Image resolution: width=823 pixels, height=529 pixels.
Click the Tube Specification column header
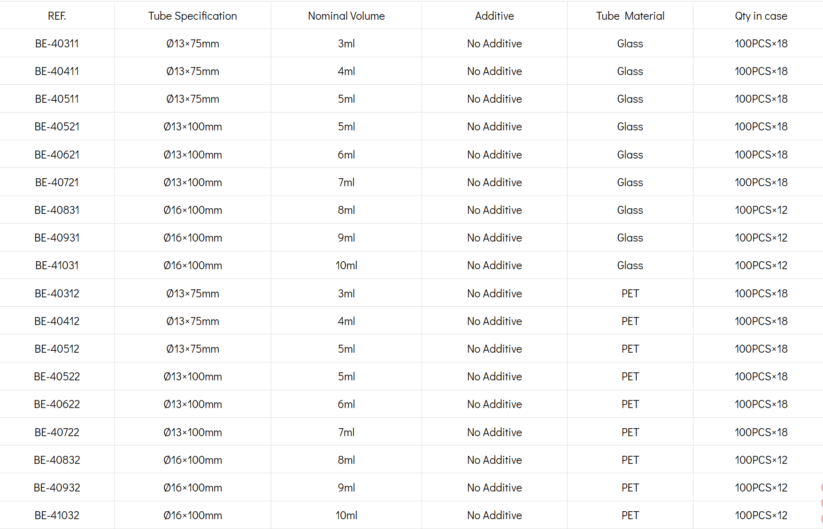[x=192, y=16]
